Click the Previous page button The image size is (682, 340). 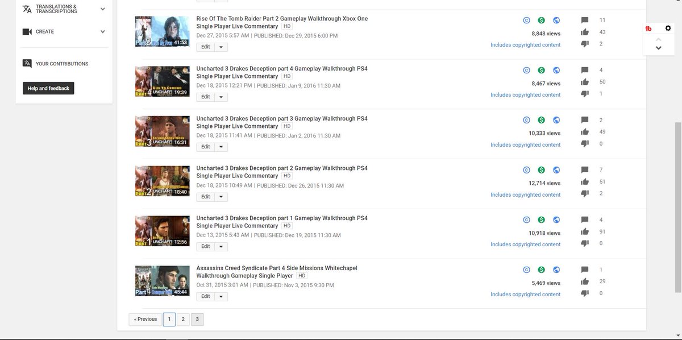pos(145,320)
